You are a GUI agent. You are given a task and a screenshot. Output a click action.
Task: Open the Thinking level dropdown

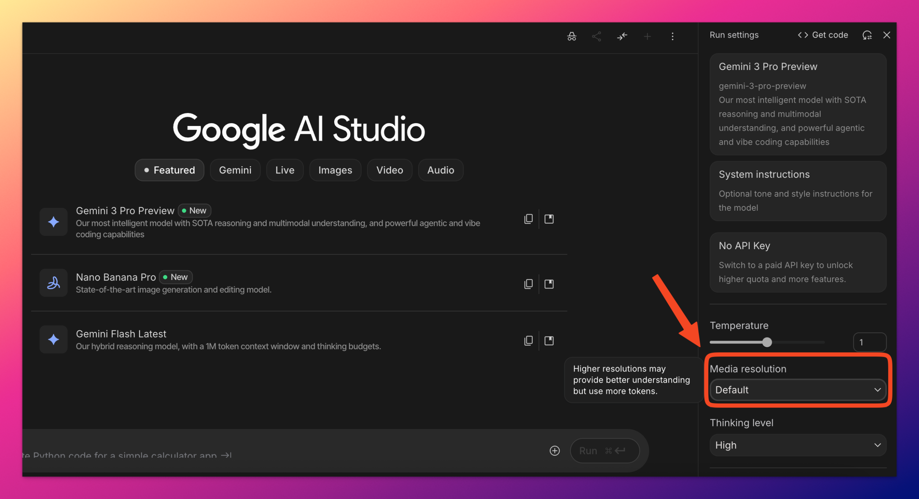(798, 445)
